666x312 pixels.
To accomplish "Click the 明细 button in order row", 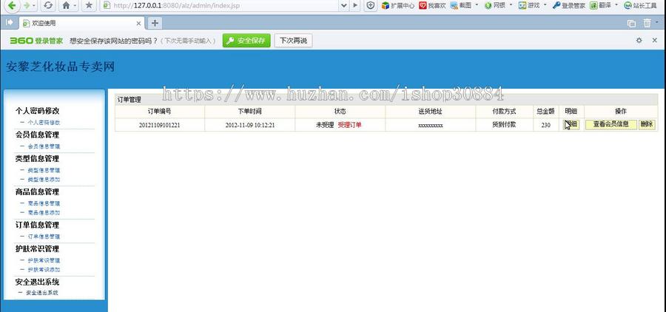I will click(571, 124).
